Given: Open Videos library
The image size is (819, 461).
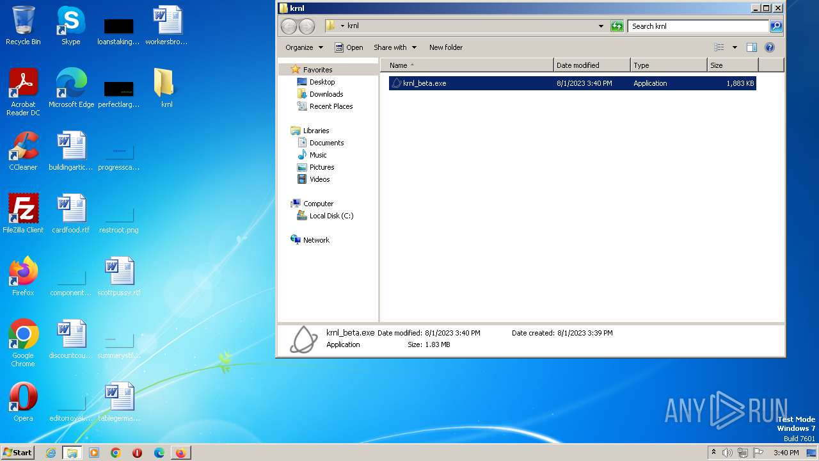Looking at the screenshot, I should click(319, 179).
